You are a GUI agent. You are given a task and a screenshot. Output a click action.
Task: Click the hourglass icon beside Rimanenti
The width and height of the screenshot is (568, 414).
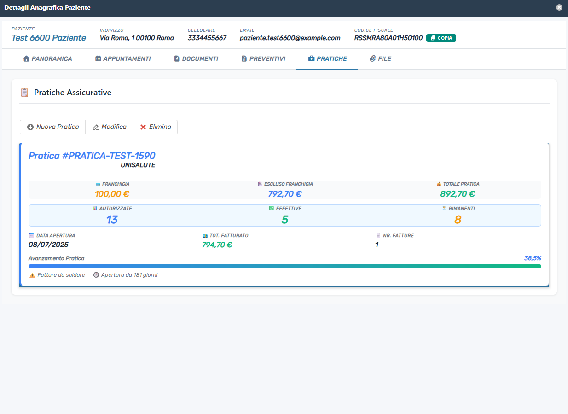444,208
